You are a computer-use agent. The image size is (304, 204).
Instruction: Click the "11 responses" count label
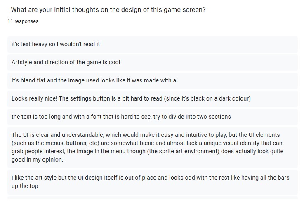click(x=23, y=21)
